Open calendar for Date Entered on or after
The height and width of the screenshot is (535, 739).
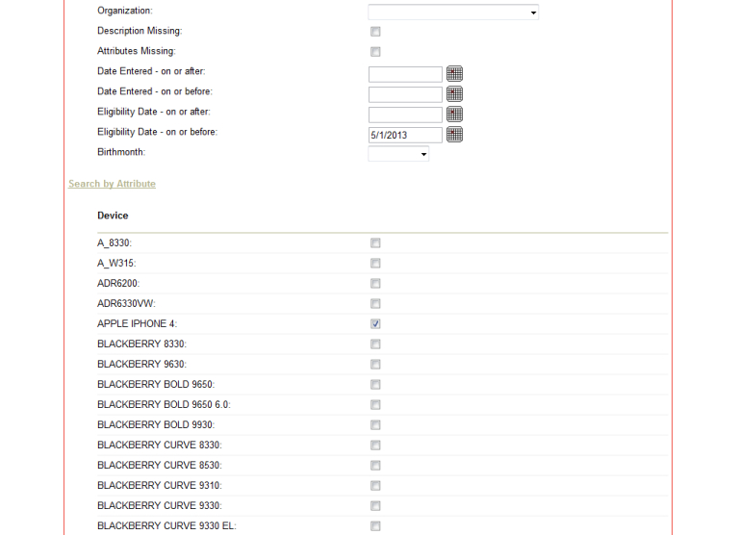tap(454, 73)
